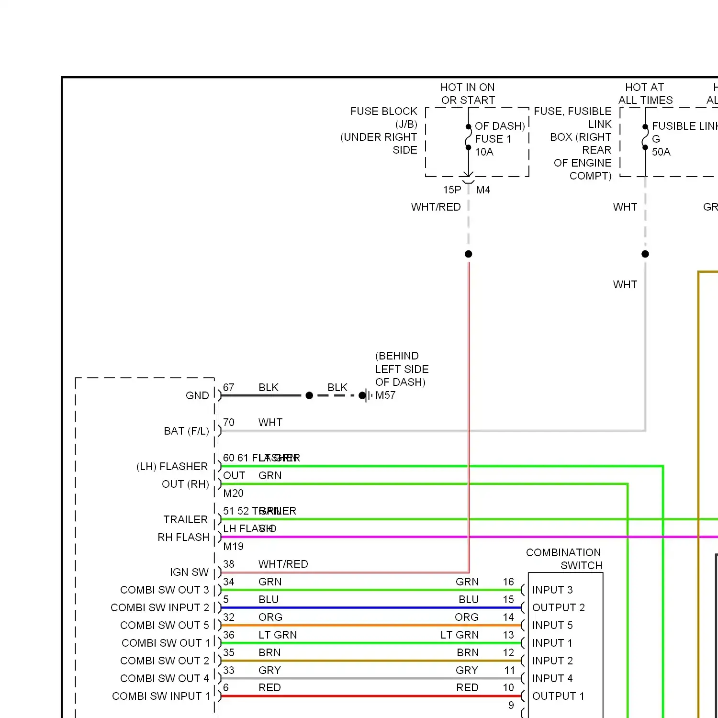The height and width of the screenshot is (718, 718).
Task: Select the "M4" connector label
Action: click(483, 190)
